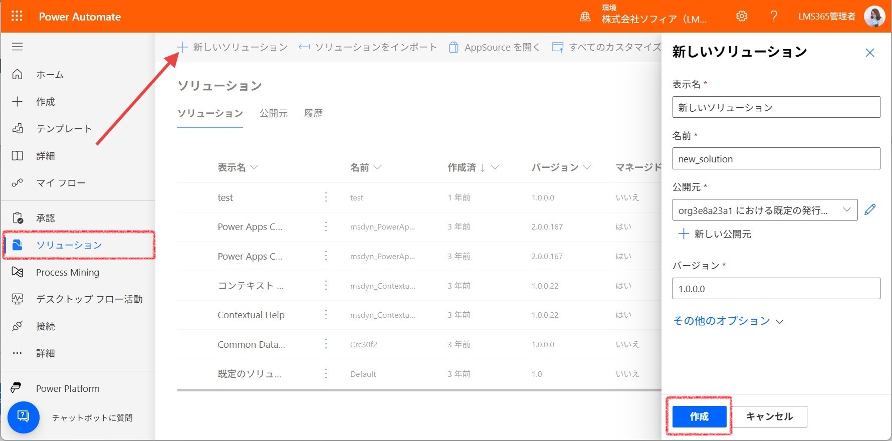Image resolution: width=892 pixels, height=441 pixels.
Task: Click チャットボットに質問 text
Action: point(93,417)
